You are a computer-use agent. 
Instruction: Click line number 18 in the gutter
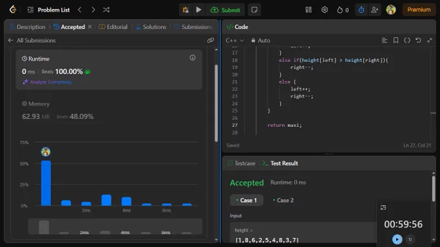tap(235, 60)
